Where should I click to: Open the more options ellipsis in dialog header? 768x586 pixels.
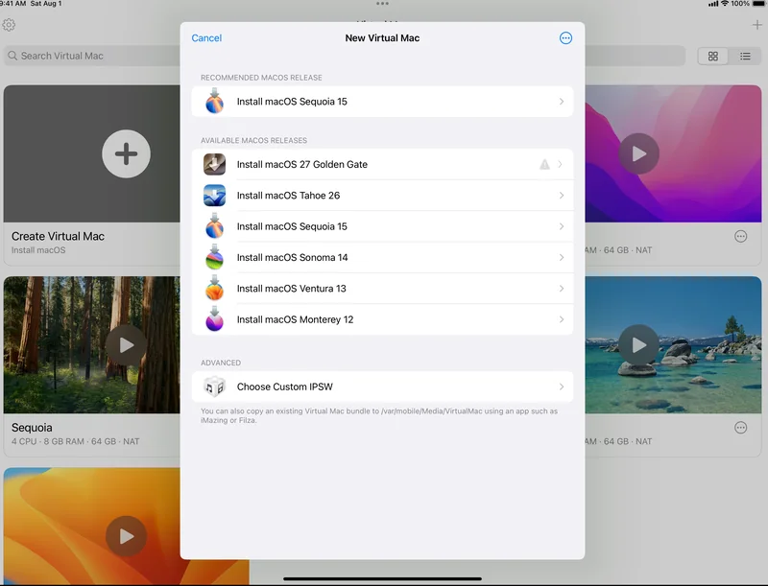565,38
